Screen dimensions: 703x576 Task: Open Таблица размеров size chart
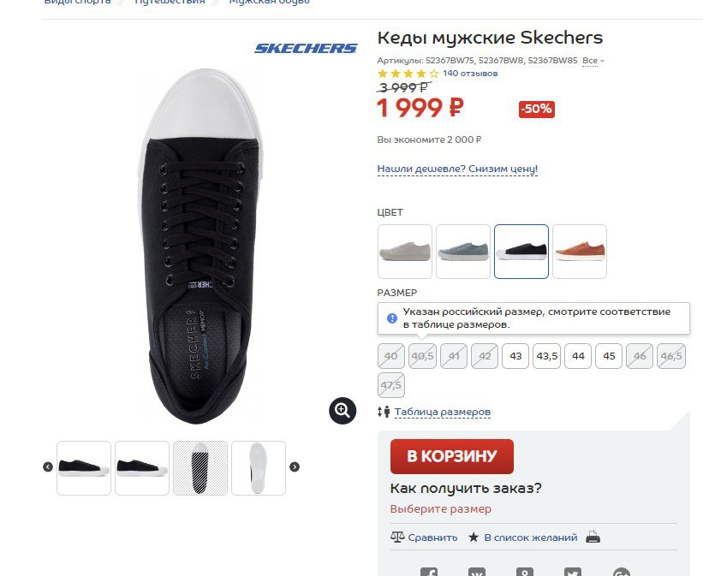(x=443, y=412)
